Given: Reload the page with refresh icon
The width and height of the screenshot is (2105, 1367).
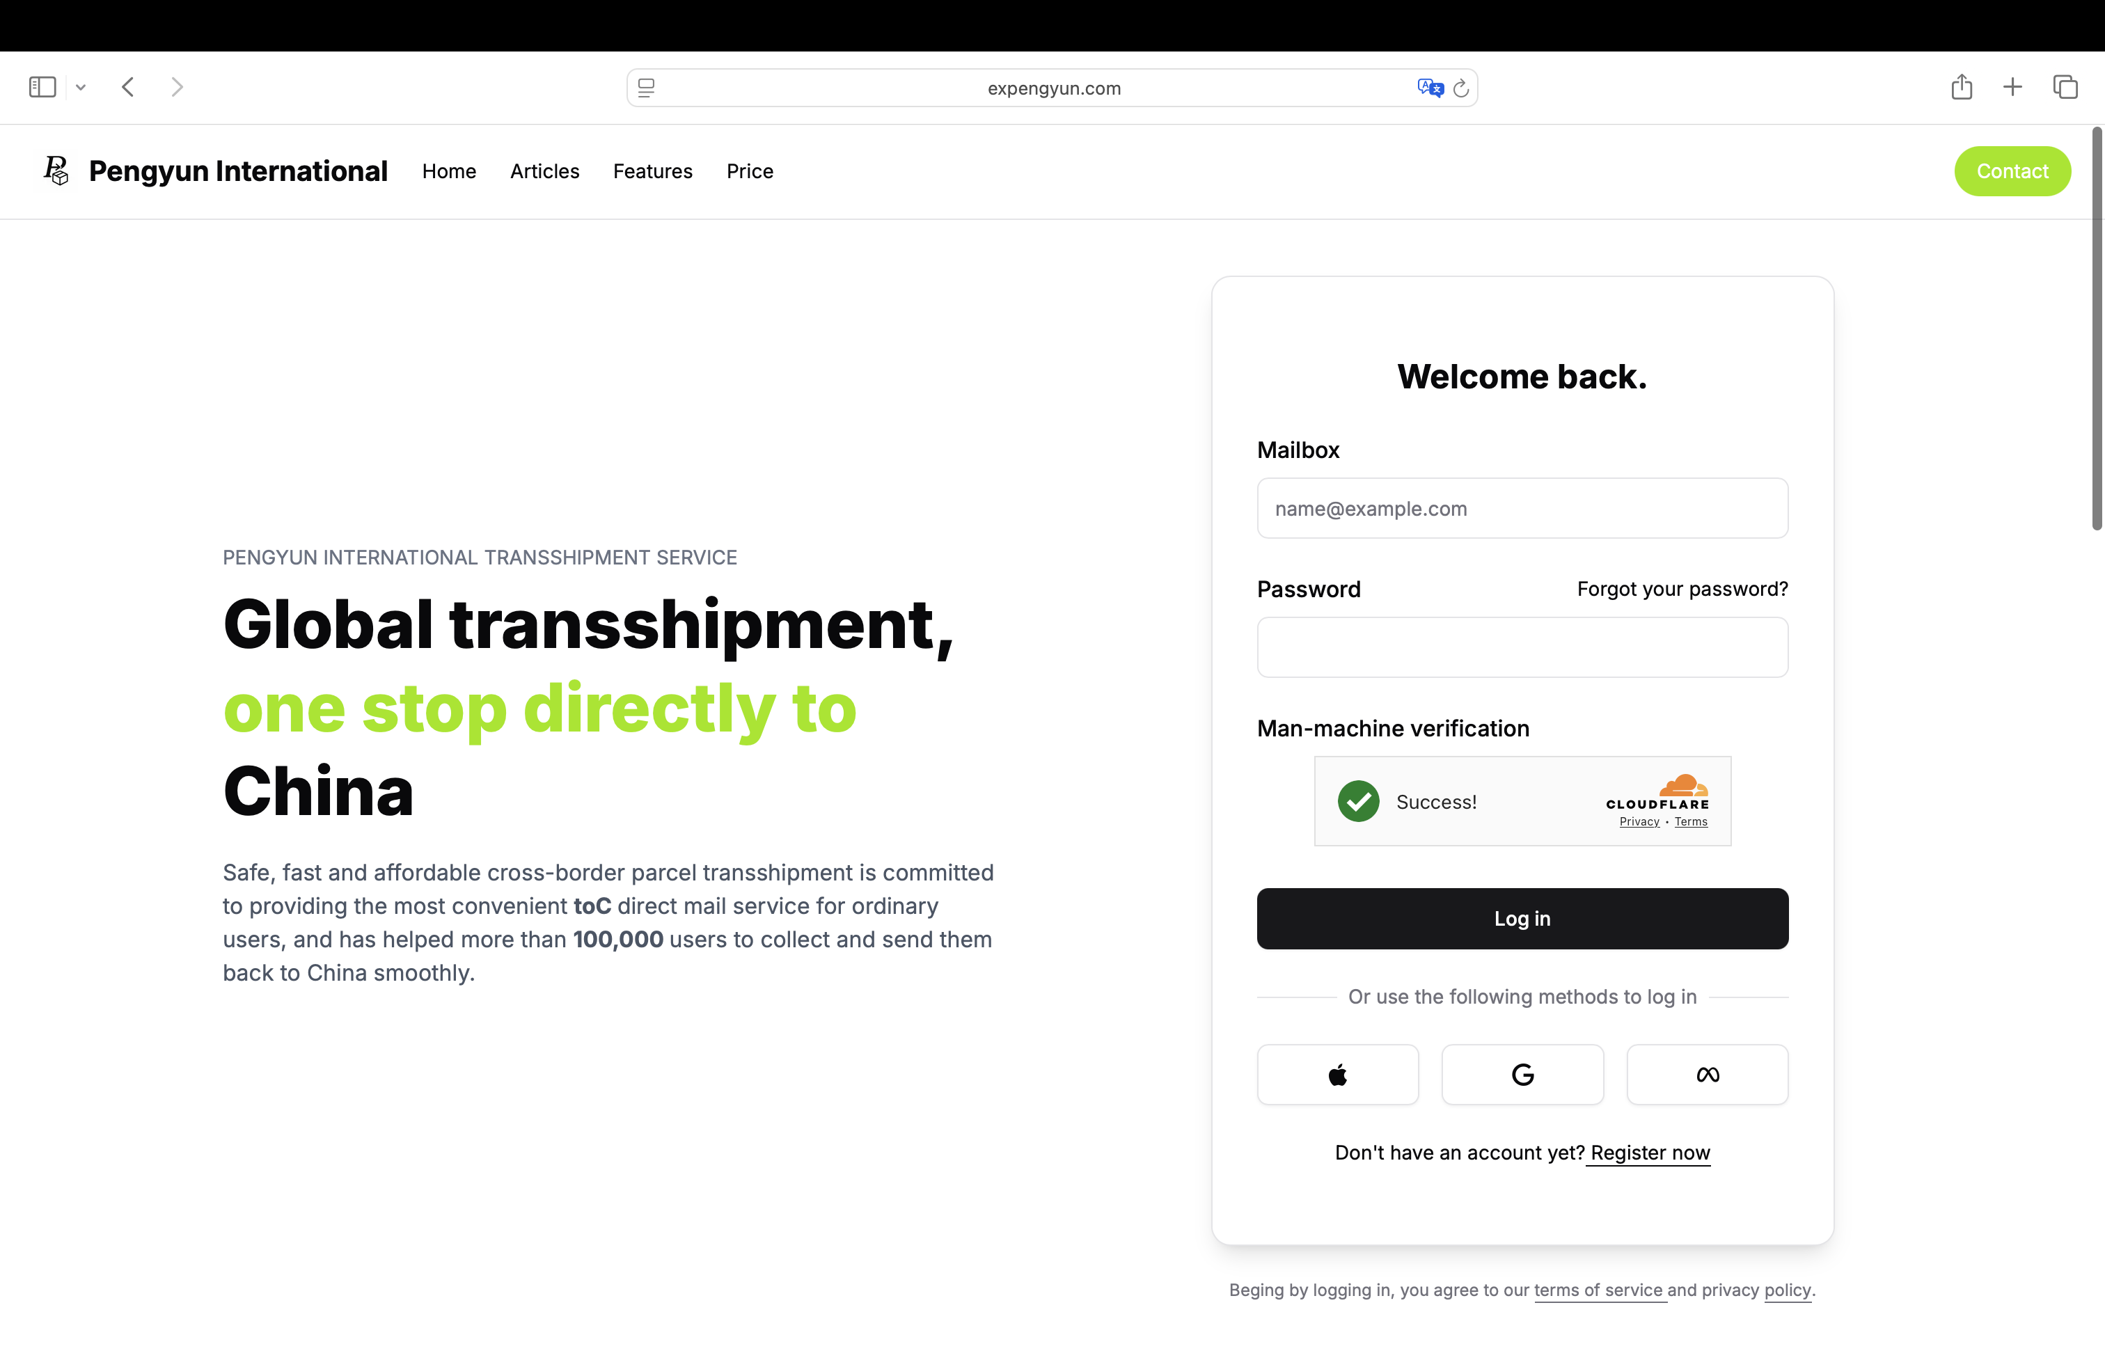Looking at the screenshot, I should 1461,88.
